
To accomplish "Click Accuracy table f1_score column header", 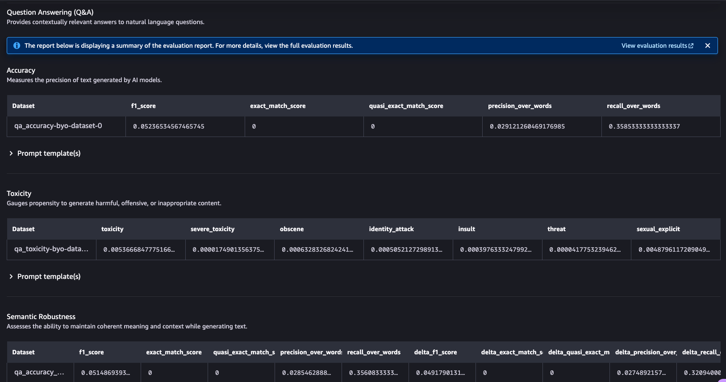I will tap(143, 106).
